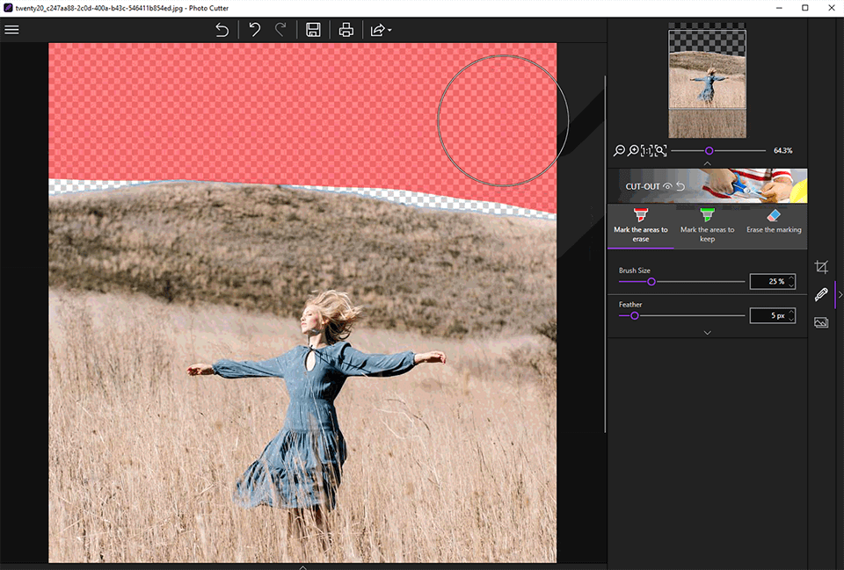Expand more options below the Feather slider
The width and height of the screenshot is (844, 570).
(707, 333)
